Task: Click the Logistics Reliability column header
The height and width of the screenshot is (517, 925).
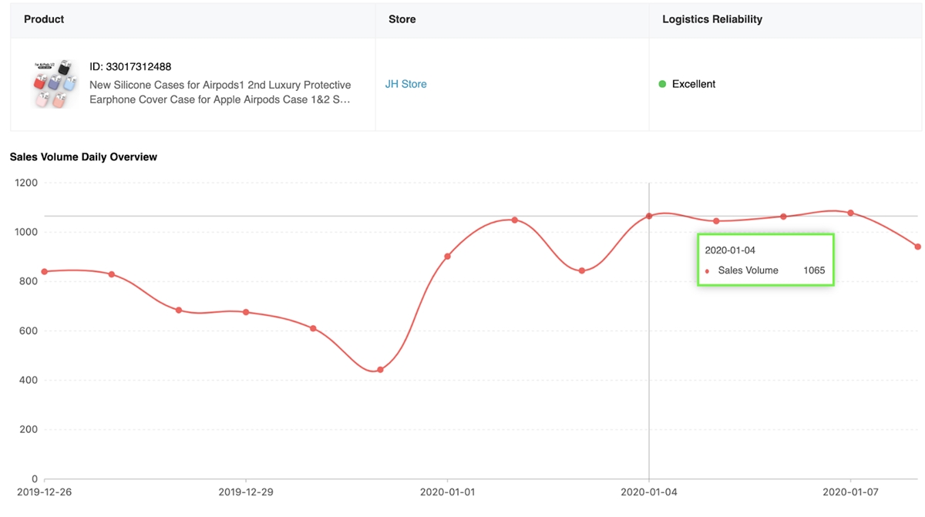Action: (x=712, y=19)
